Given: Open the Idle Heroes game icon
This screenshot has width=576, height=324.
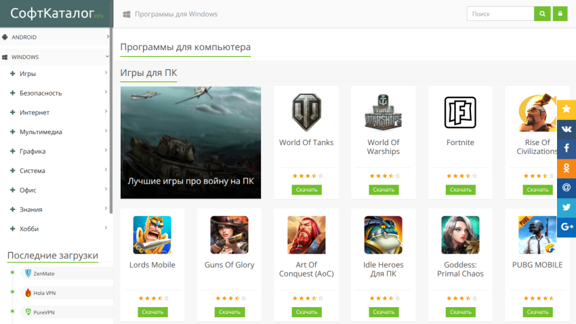Looking at the screenshot, I should click(383, 235).
